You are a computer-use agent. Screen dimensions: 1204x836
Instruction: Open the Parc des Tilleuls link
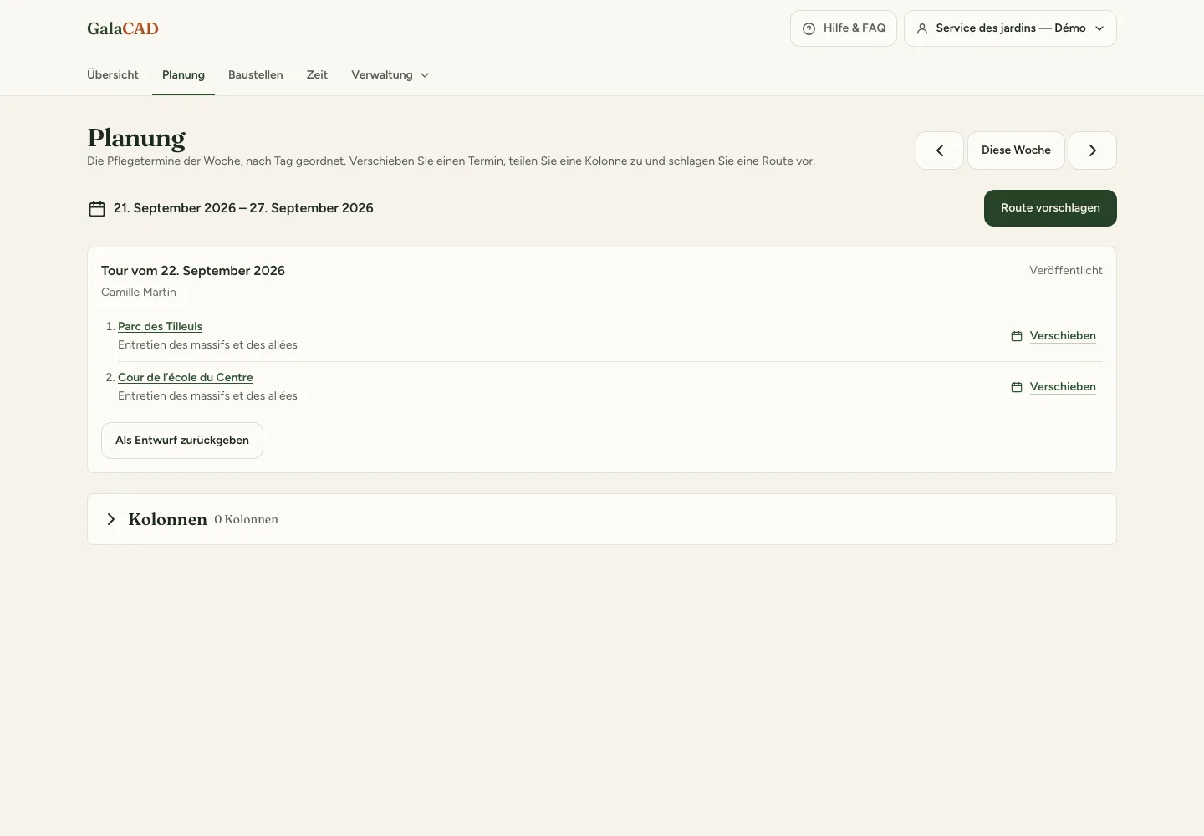coord(160,327)
